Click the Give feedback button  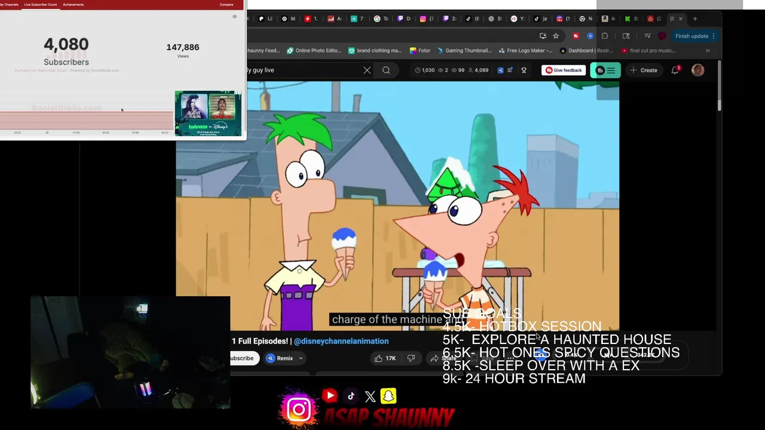point(563,70)
